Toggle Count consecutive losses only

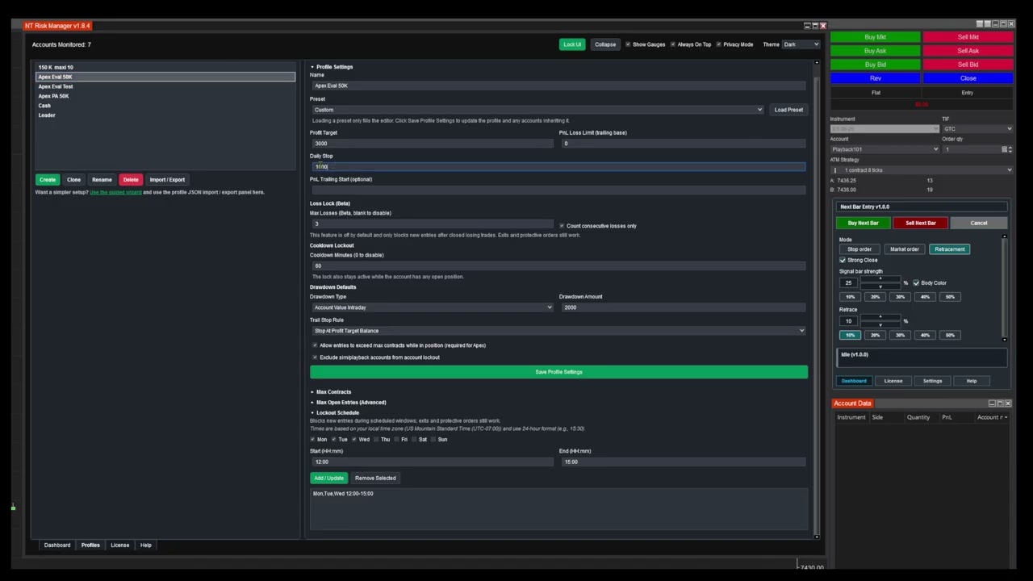pyautogui.click(x=562, y=226)
